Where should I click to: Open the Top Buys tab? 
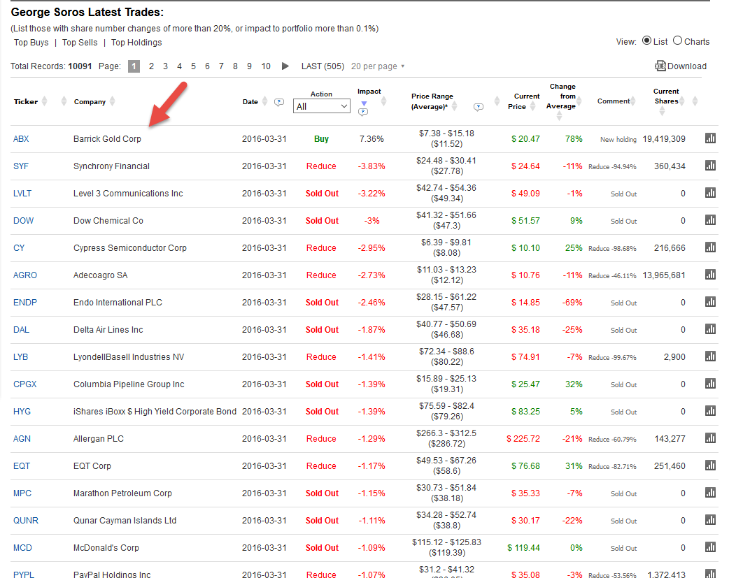pos(31,42)
